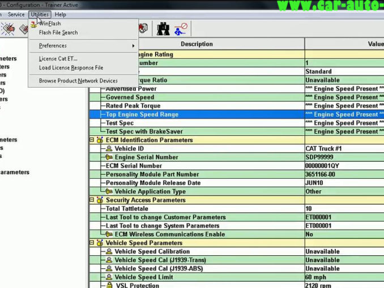Click Browse Product Network Devices
The image size is (384, 288).
(78, 81)
